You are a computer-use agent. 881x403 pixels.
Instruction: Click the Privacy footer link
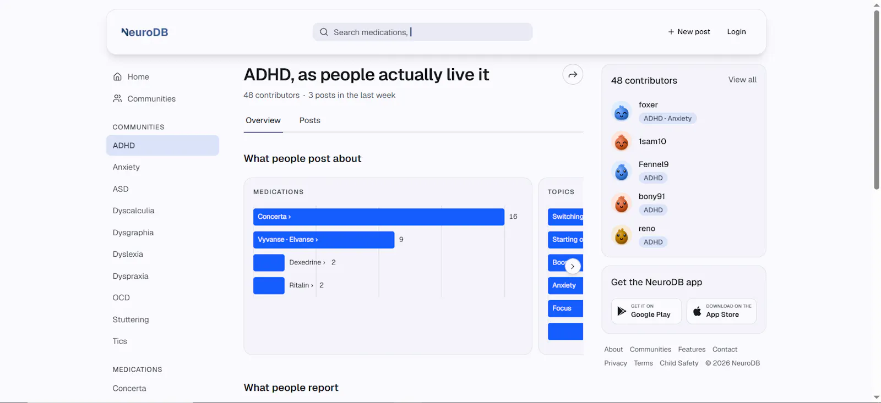point(616,363)
